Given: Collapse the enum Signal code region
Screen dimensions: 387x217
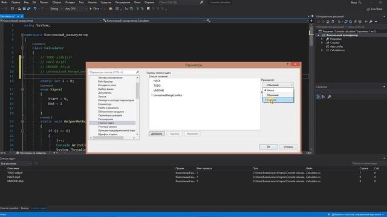Looking at the screenshot, I should coord(22,90).
